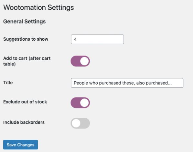This screenshot has width=193, height=152.
Task: Click the Suggestions to show label
Action: pos(26,39)
